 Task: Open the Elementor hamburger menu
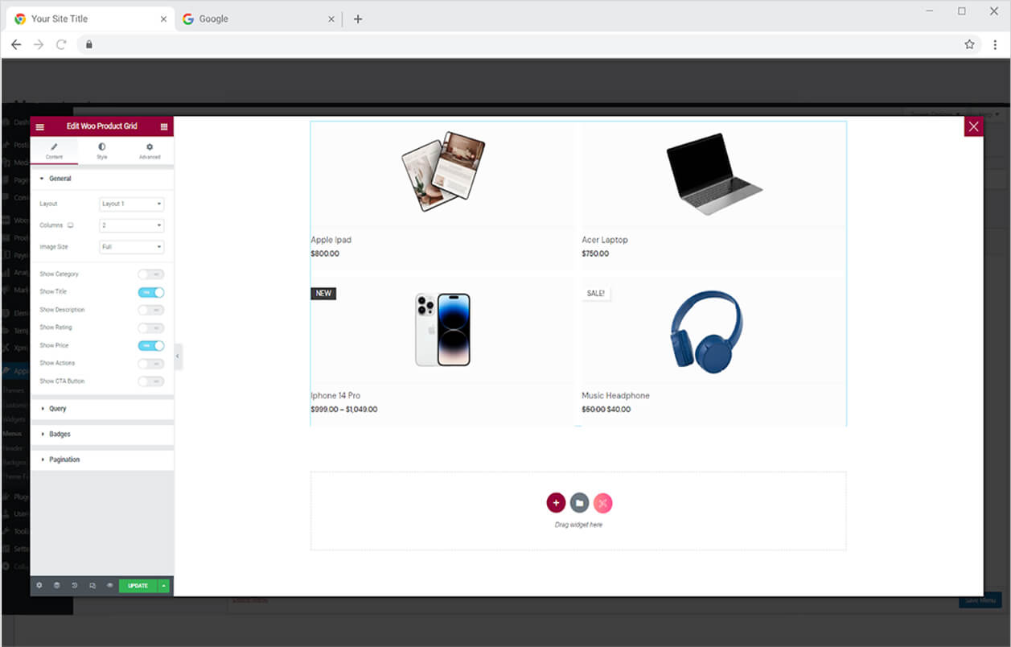pos(40,127)
